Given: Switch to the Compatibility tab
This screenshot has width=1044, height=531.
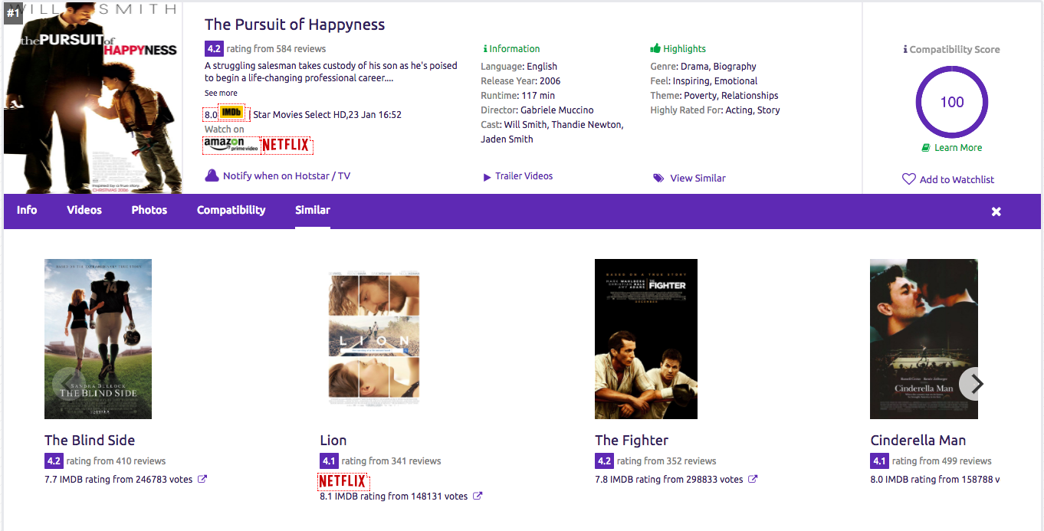Looking at the screenshot, I should pos(231,210).
